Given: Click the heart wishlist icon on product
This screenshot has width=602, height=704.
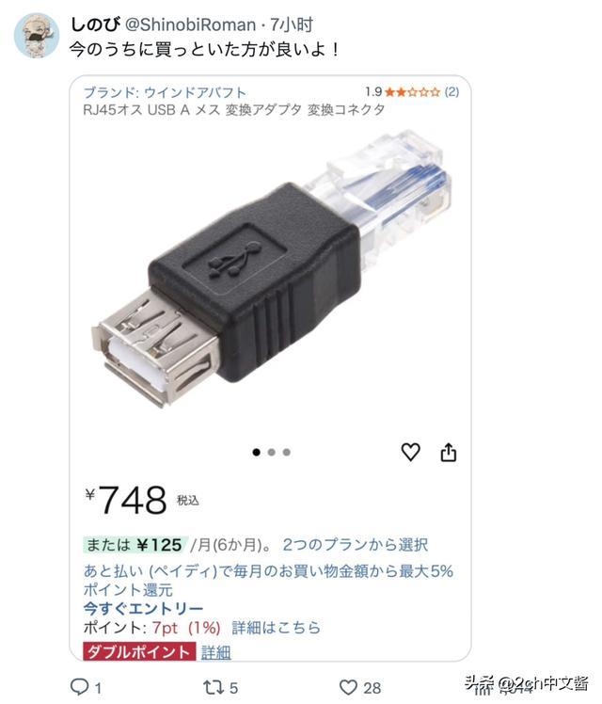Looking at the screenshot, I should (410, 452).
